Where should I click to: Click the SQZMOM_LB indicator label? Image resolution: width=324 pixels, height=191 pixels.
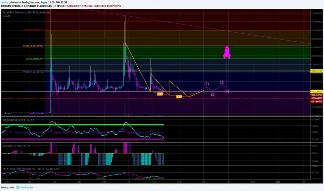(x=17, y=146)
